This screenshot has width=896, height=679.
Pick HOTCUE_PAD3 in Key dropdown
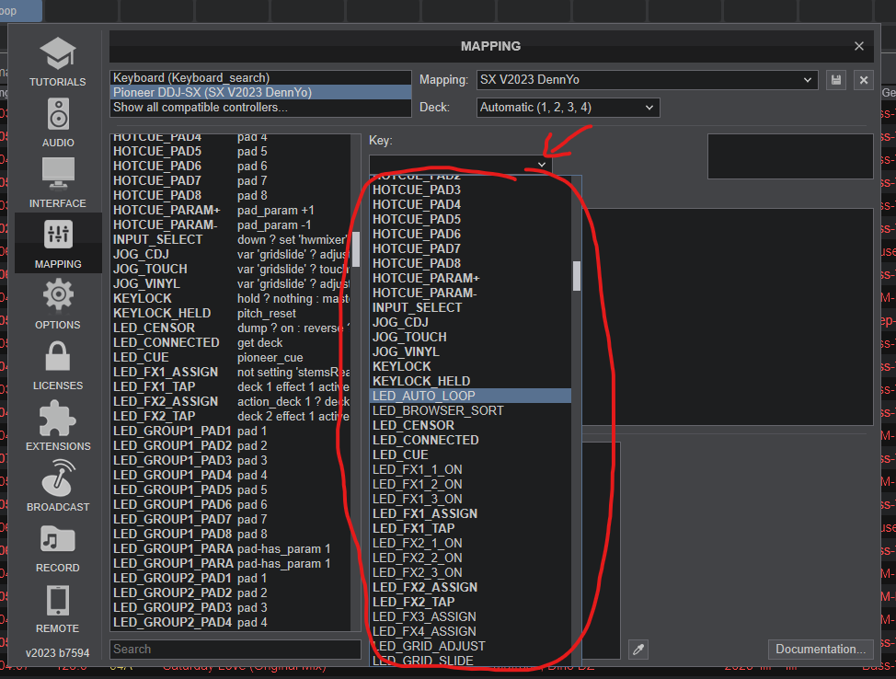pos(470,190)
